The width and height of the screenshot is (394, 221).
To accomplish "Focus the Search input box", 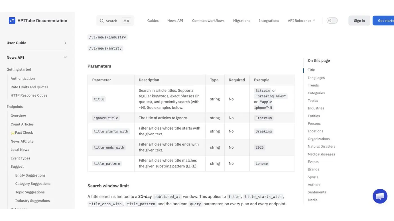I will click(x=115, y=21).
